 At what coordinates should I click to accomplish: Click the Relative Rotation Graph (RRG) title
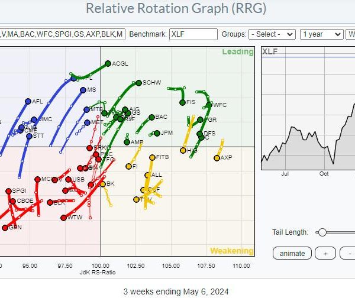[x=176, y=9]
